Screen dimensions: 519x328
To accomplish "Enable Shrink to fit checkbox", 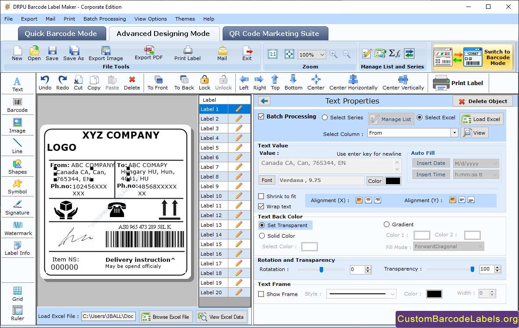I will pos(261,196).
